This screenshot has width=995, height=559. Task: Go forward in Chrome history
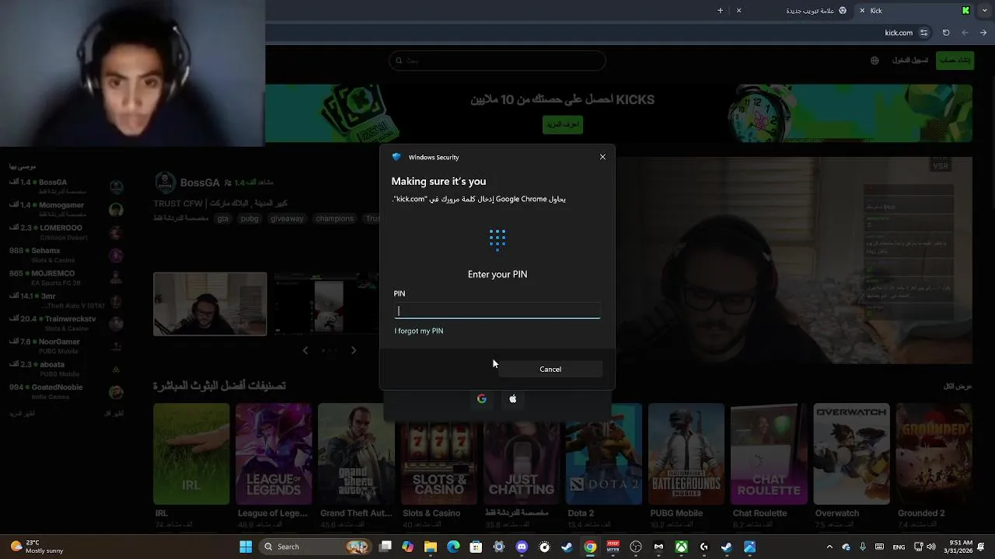(x=965, y=33)
